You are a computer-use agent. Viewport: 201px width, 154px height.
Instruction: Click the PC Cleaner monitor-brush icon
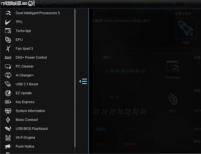8,66
